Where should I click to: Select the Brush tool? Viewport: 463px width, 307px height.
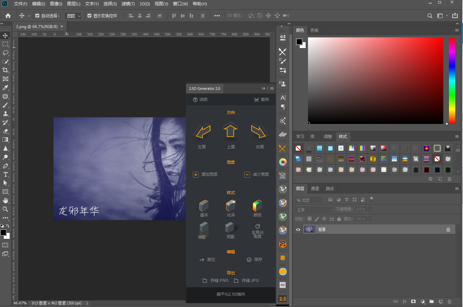click(x=5, y=105)
